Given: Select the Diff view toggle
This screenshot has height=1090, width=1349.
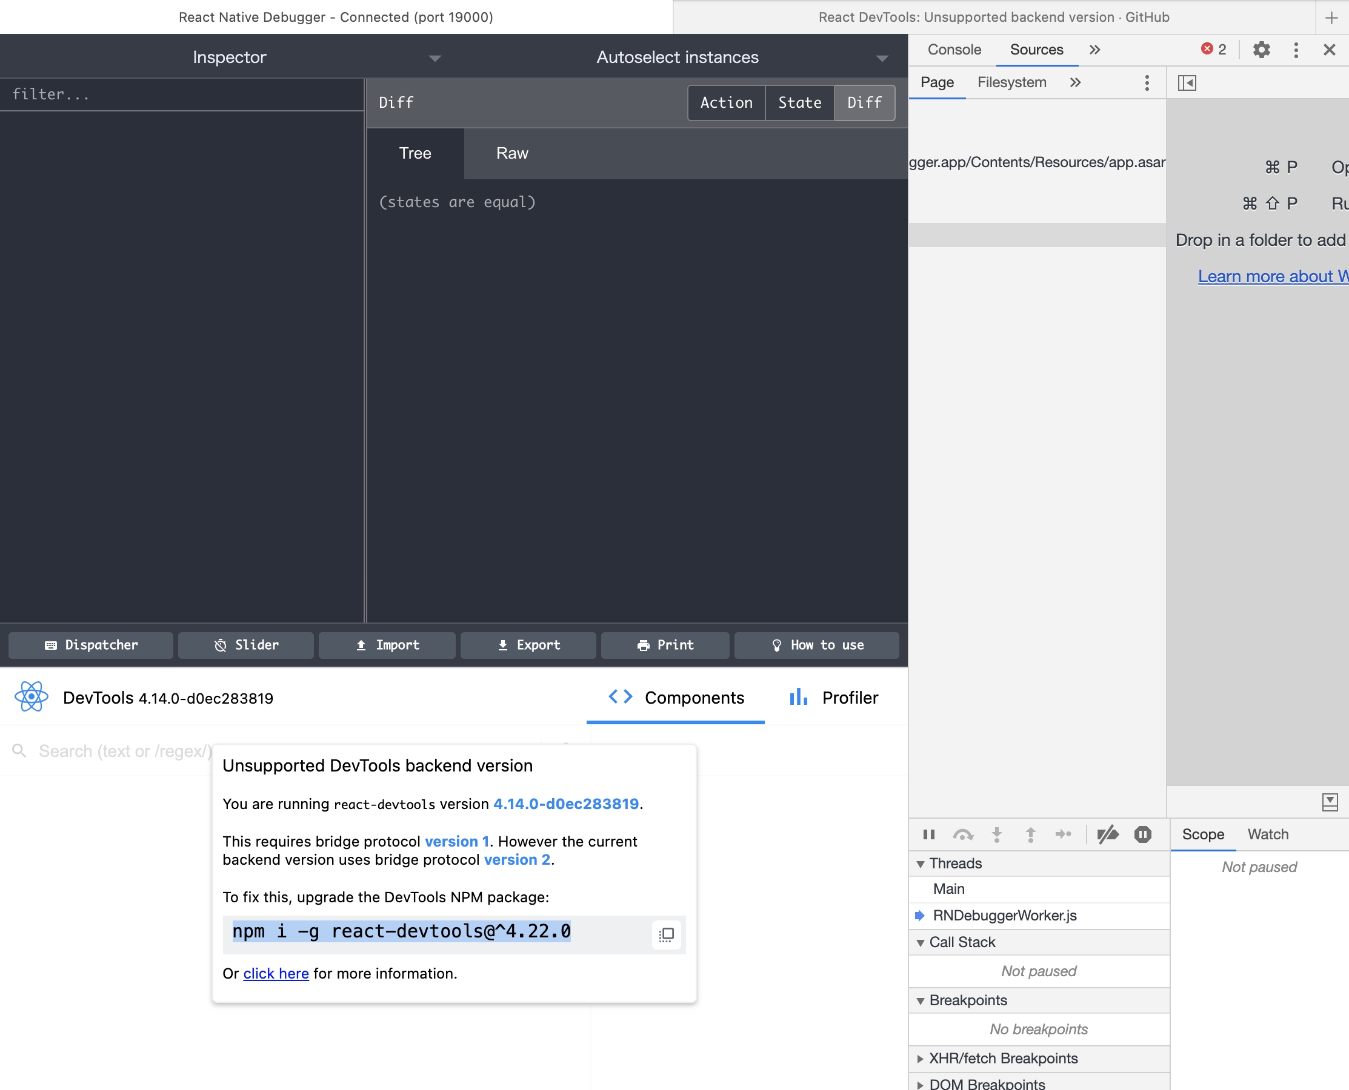Looking at the screenshot, I should pyautogui.click(x=864, y=103).
